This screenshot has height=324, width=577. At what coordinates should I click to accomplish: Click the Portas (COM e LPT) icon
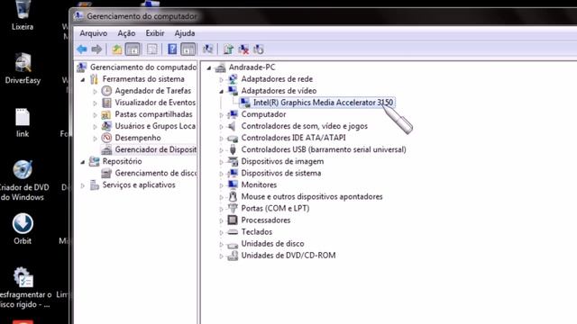(233, 208)
